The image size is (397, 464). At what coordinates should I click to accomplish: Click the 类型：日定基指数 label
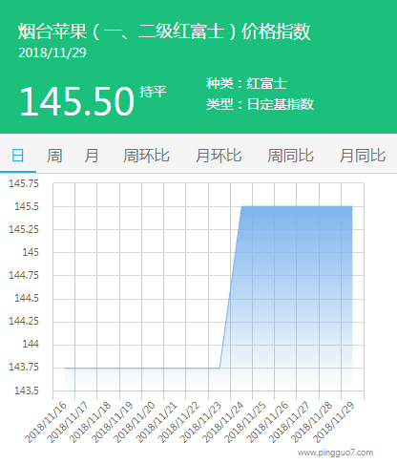[260, 104]
